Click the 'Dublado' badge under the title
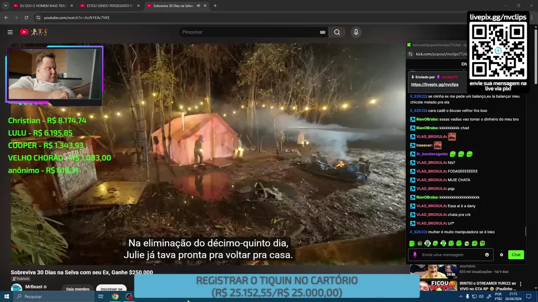Screen dimensions: 538x302 [x=21, y=279]
